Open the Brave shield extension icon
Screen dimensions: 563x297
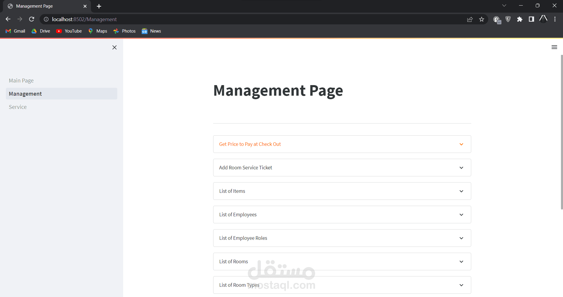(x=508, y=19)
